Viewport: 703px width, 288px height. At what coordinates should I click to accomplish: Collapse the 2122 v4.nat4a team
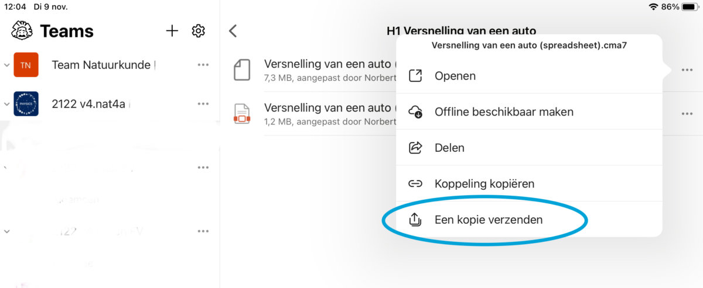pyautogui.click(x=6, y=105)
